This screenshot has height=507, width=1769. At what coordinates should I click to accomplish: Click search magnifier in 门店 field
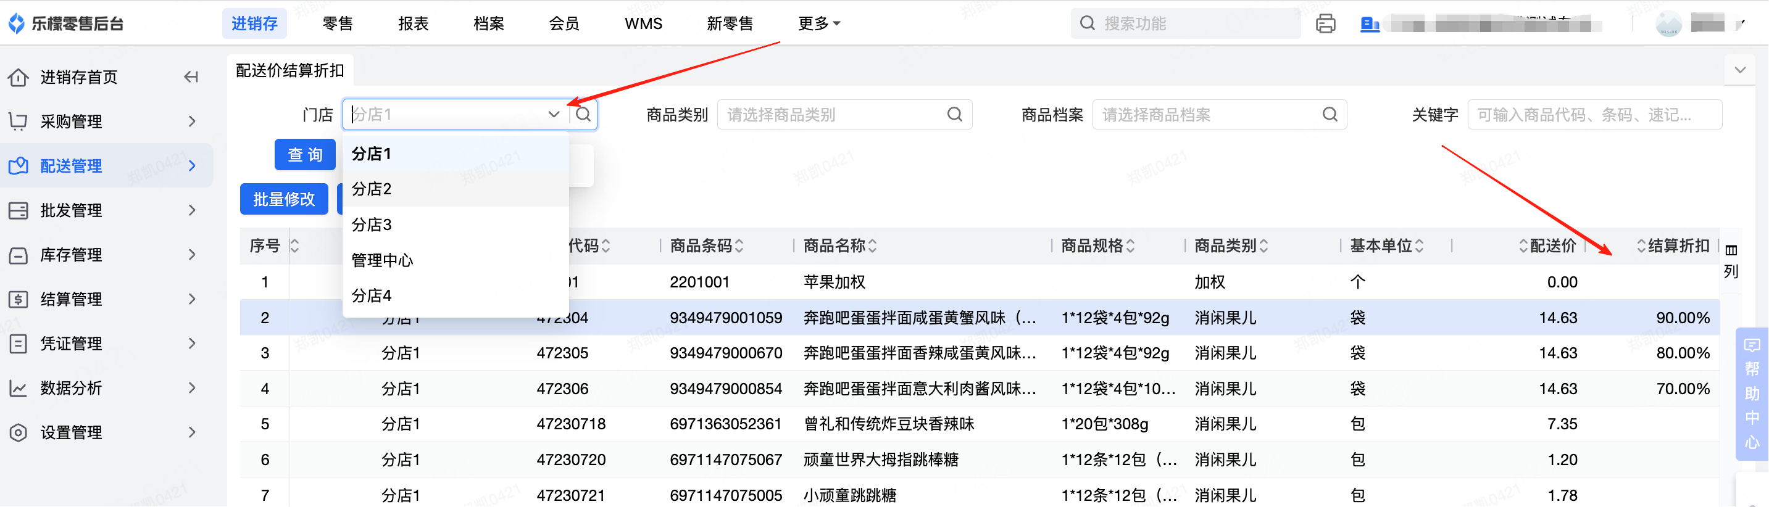[583, 115]
